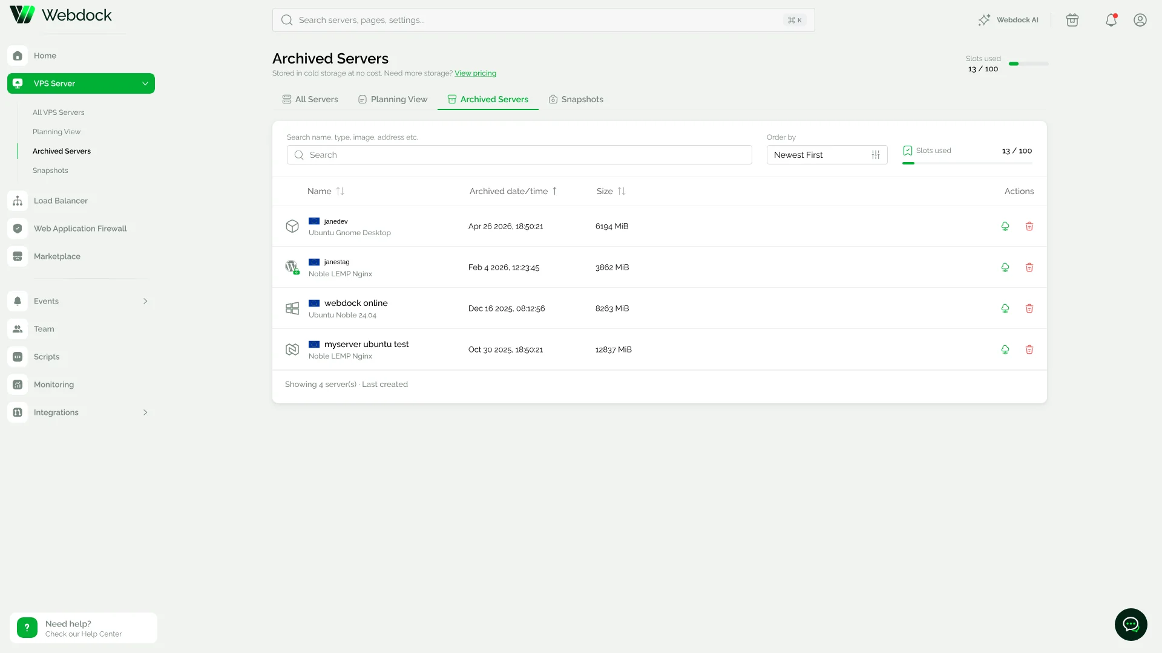Click the header Slots used progress bar

pos(1029,63)
